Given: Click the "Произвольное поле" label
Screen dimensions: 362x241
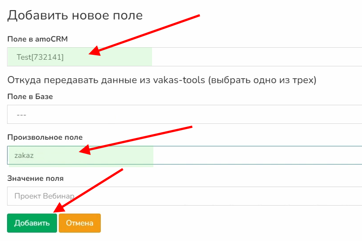Looking at the screenshot, I should pos(45,137).
